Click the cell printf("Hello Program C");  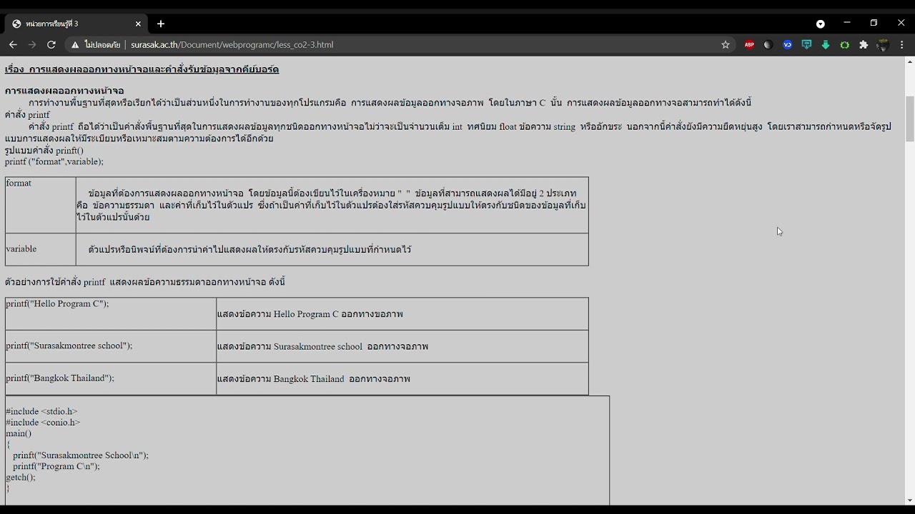click(111, 314)
